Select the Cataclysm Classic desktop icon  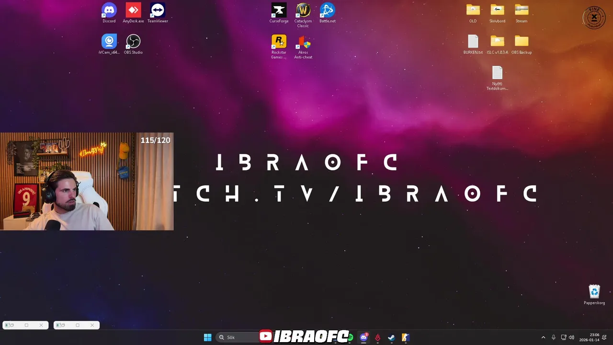coord(303,15)
